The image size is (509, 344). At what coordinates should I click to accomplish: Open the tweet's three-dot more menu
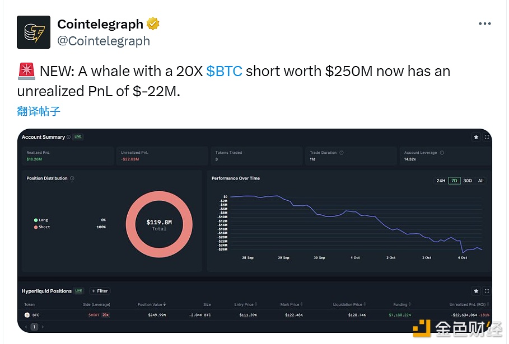coord(484,24)
